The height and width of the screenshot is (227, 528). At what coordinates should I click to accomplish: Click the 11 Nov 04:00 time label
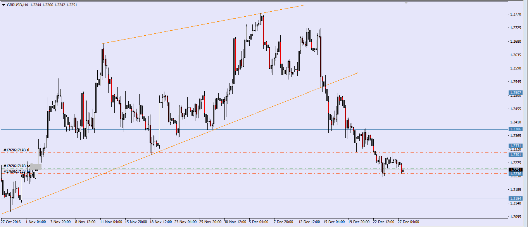[111, 222]
